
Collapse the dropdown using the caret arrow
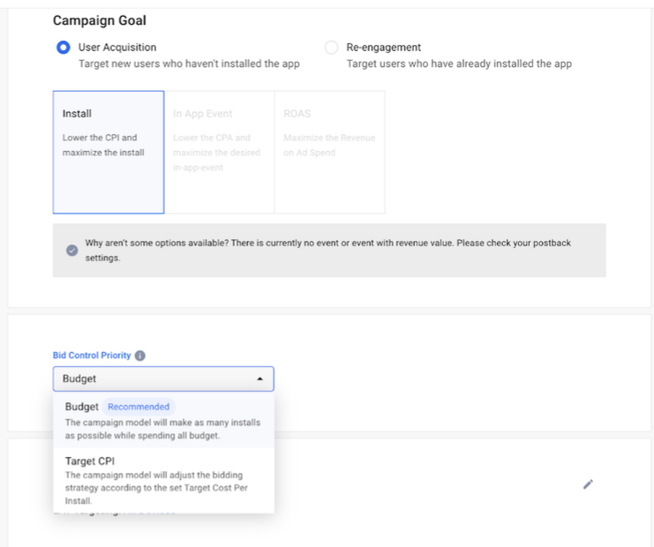[x=259, y=379]
